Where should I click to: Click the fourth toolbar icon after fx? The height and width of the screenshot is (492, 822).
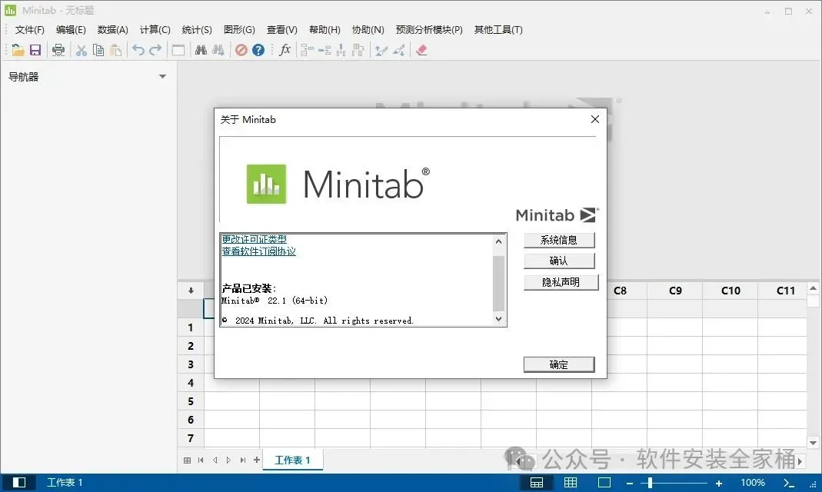(x=358, y=50)
